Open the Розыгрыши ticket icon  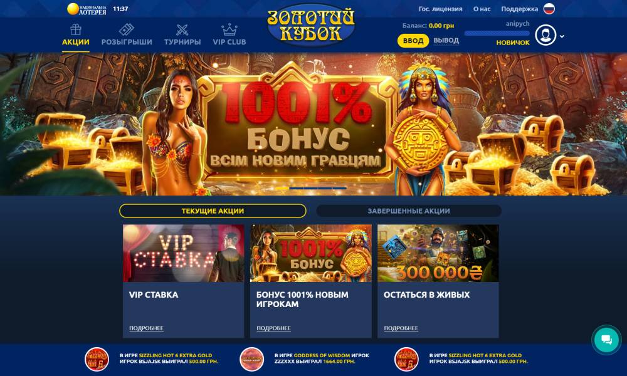point(127,29)
